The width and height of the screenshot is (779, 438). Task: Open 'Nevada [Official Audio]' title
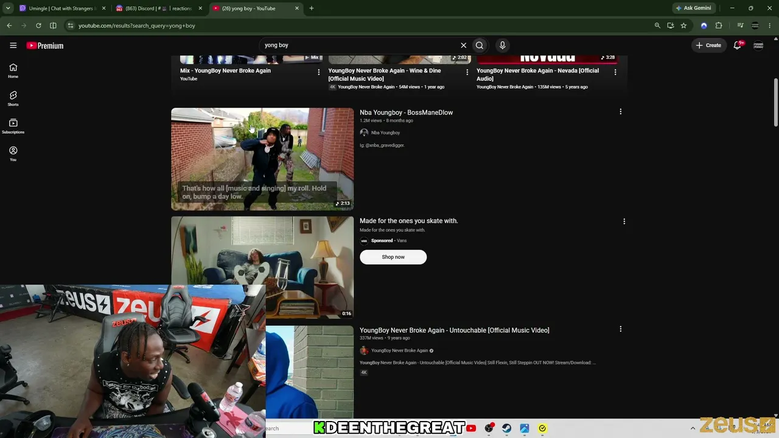tap(537, 74)
